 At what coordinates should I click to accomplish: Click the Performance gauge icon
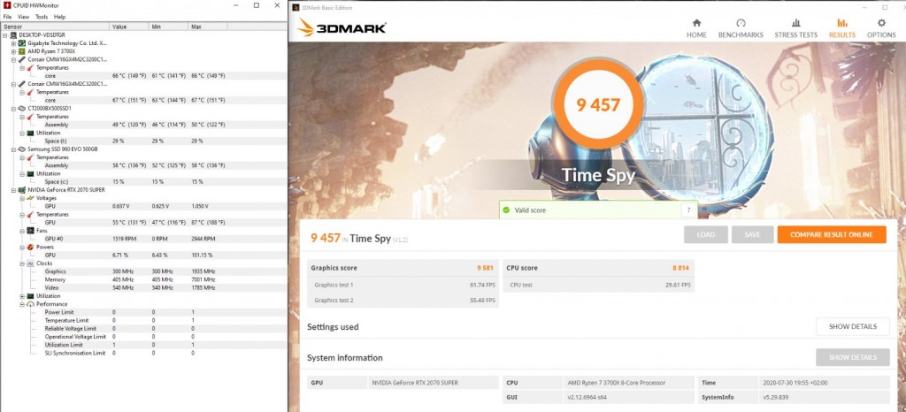point(30,303)
